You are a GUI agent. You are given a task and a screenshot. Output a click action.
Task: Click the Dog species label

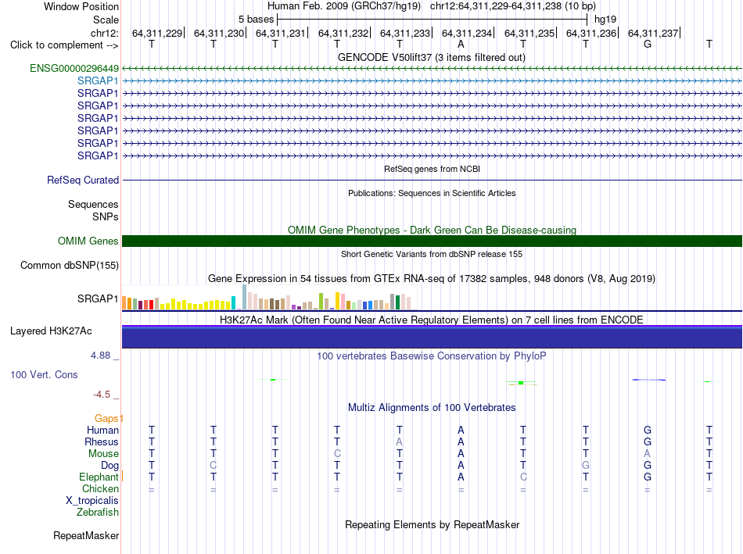[110, 466]
